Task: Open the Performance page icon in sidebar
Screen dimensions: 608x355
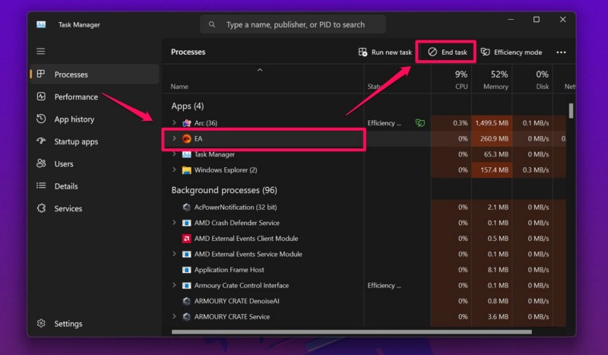Action: tap(41, 97)
